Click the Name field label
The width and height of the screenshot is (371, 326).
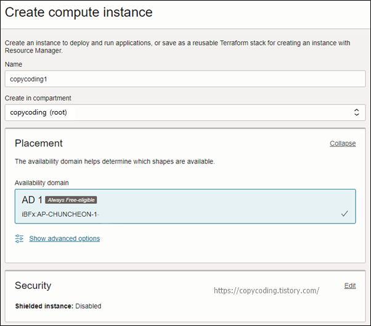click(x=14, y=64)
